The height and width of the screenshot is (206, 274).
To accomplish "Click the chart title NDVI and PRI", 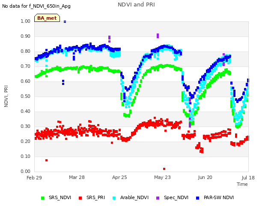I will point(136,5).
